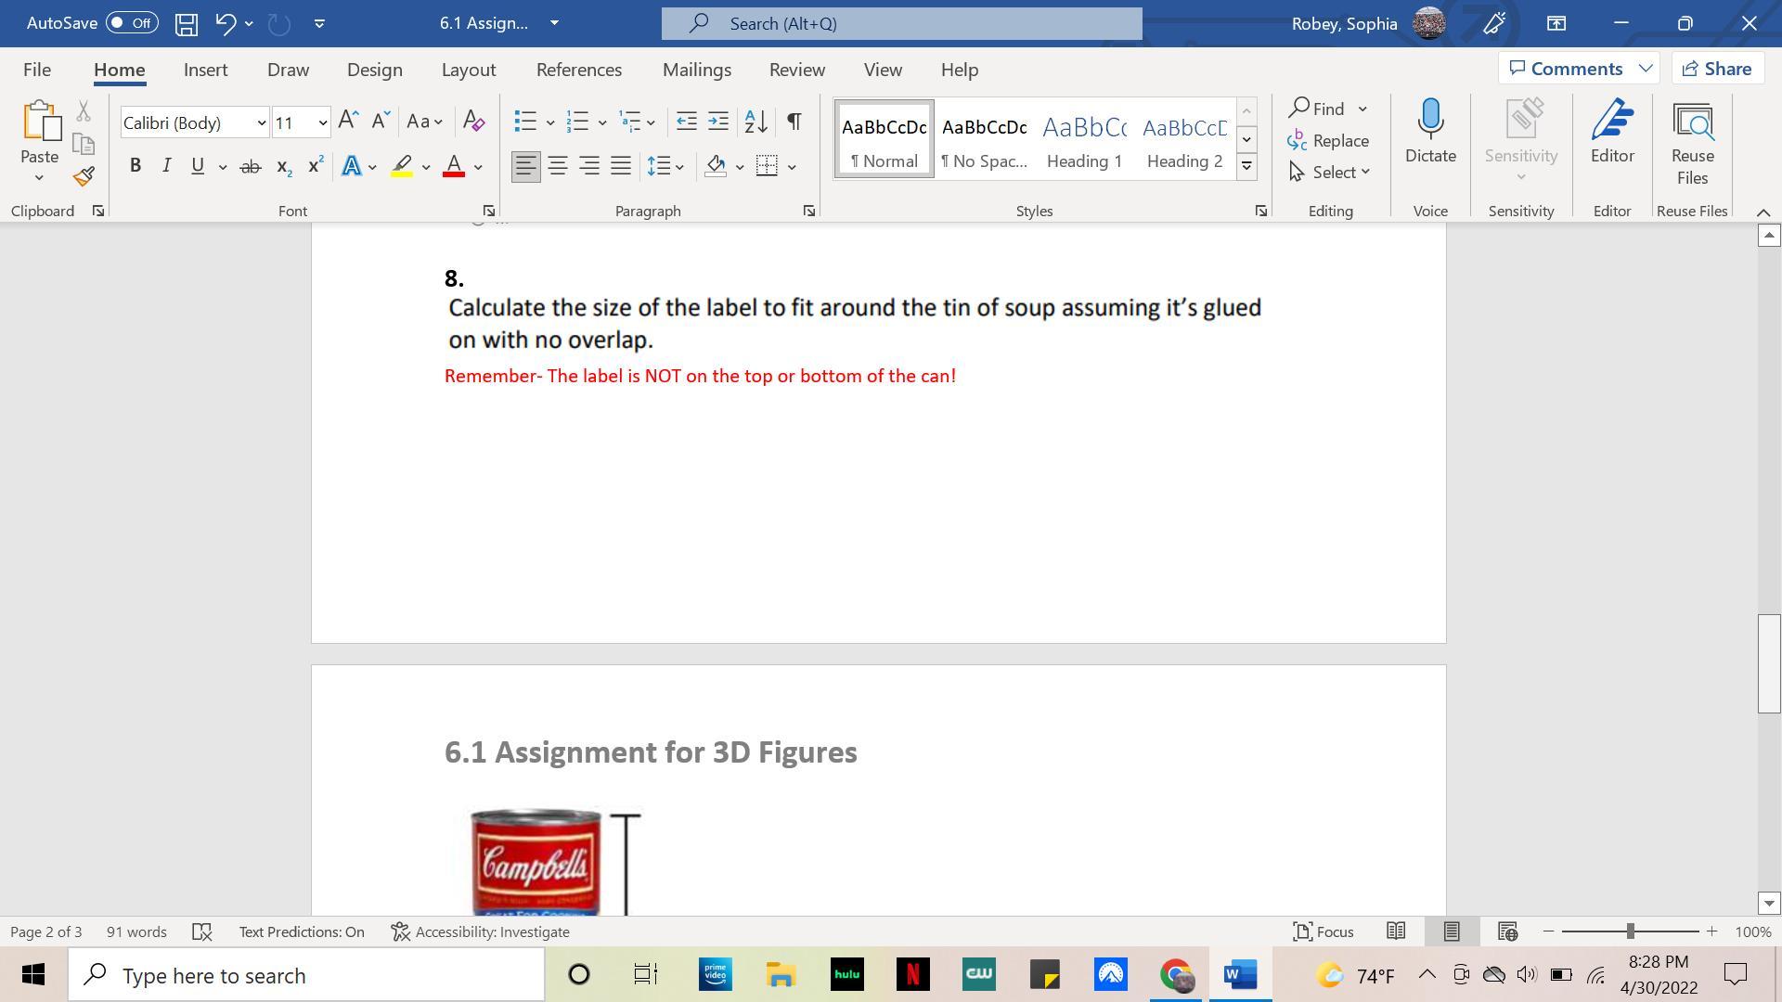This screenshot has width=1782, height=1002.
Task: Apply strikethrough formatting icon
Action: point(250,167)
